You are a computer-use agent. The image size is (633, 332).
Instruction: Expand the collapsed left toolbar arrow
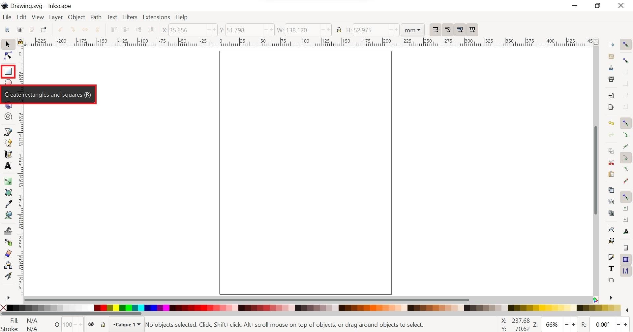tap(8, 298)
